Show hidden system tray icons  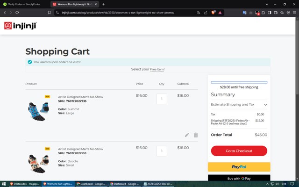pyautogui.click(x=267, y=184)
